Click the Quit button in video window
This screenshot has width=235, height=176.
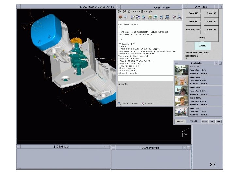(x=218, y=121)
